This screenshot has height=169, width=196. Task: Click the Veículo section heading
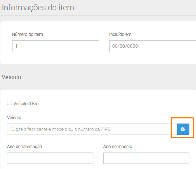(x=11, y=77)
